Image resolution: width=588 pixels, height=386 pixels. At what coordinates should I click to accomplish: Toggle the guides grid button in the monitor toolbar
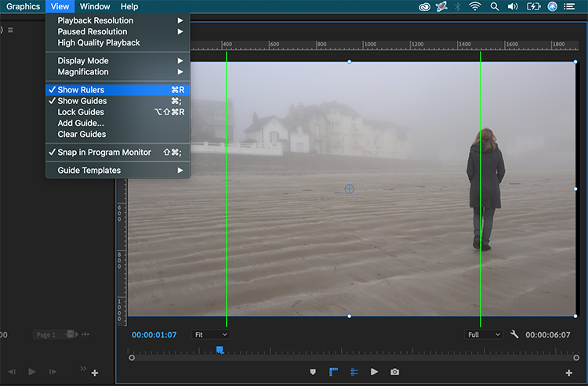tap(354, 372)
